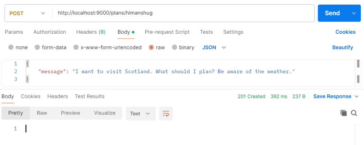
Task: Expand the Send button arrow options
Action: 354,13
